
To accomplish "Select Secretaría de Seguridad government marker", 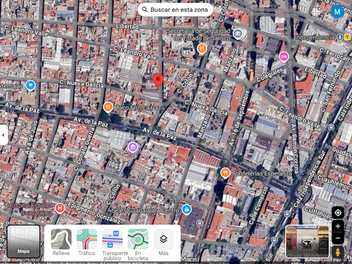I will point(238,33).
